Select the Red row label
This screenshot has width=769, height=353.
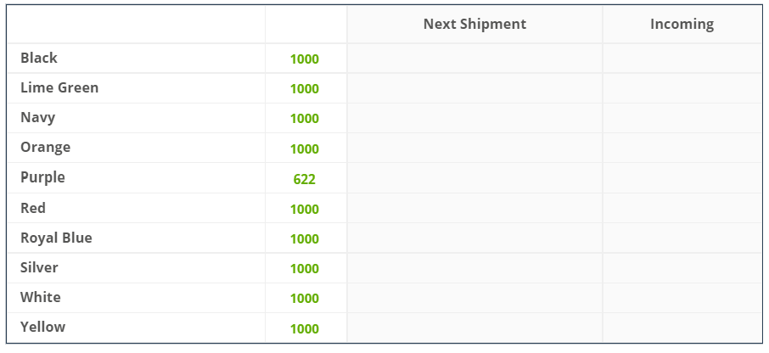[x=33, y=208]
